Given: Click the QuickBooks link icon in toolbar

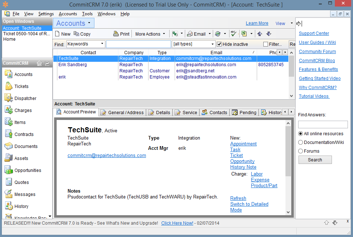Looking at the screenshot, I should [x=175, y=34].
